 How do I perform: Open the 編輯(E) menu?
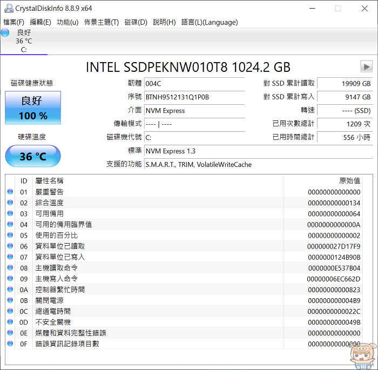[x=40, y=22]
